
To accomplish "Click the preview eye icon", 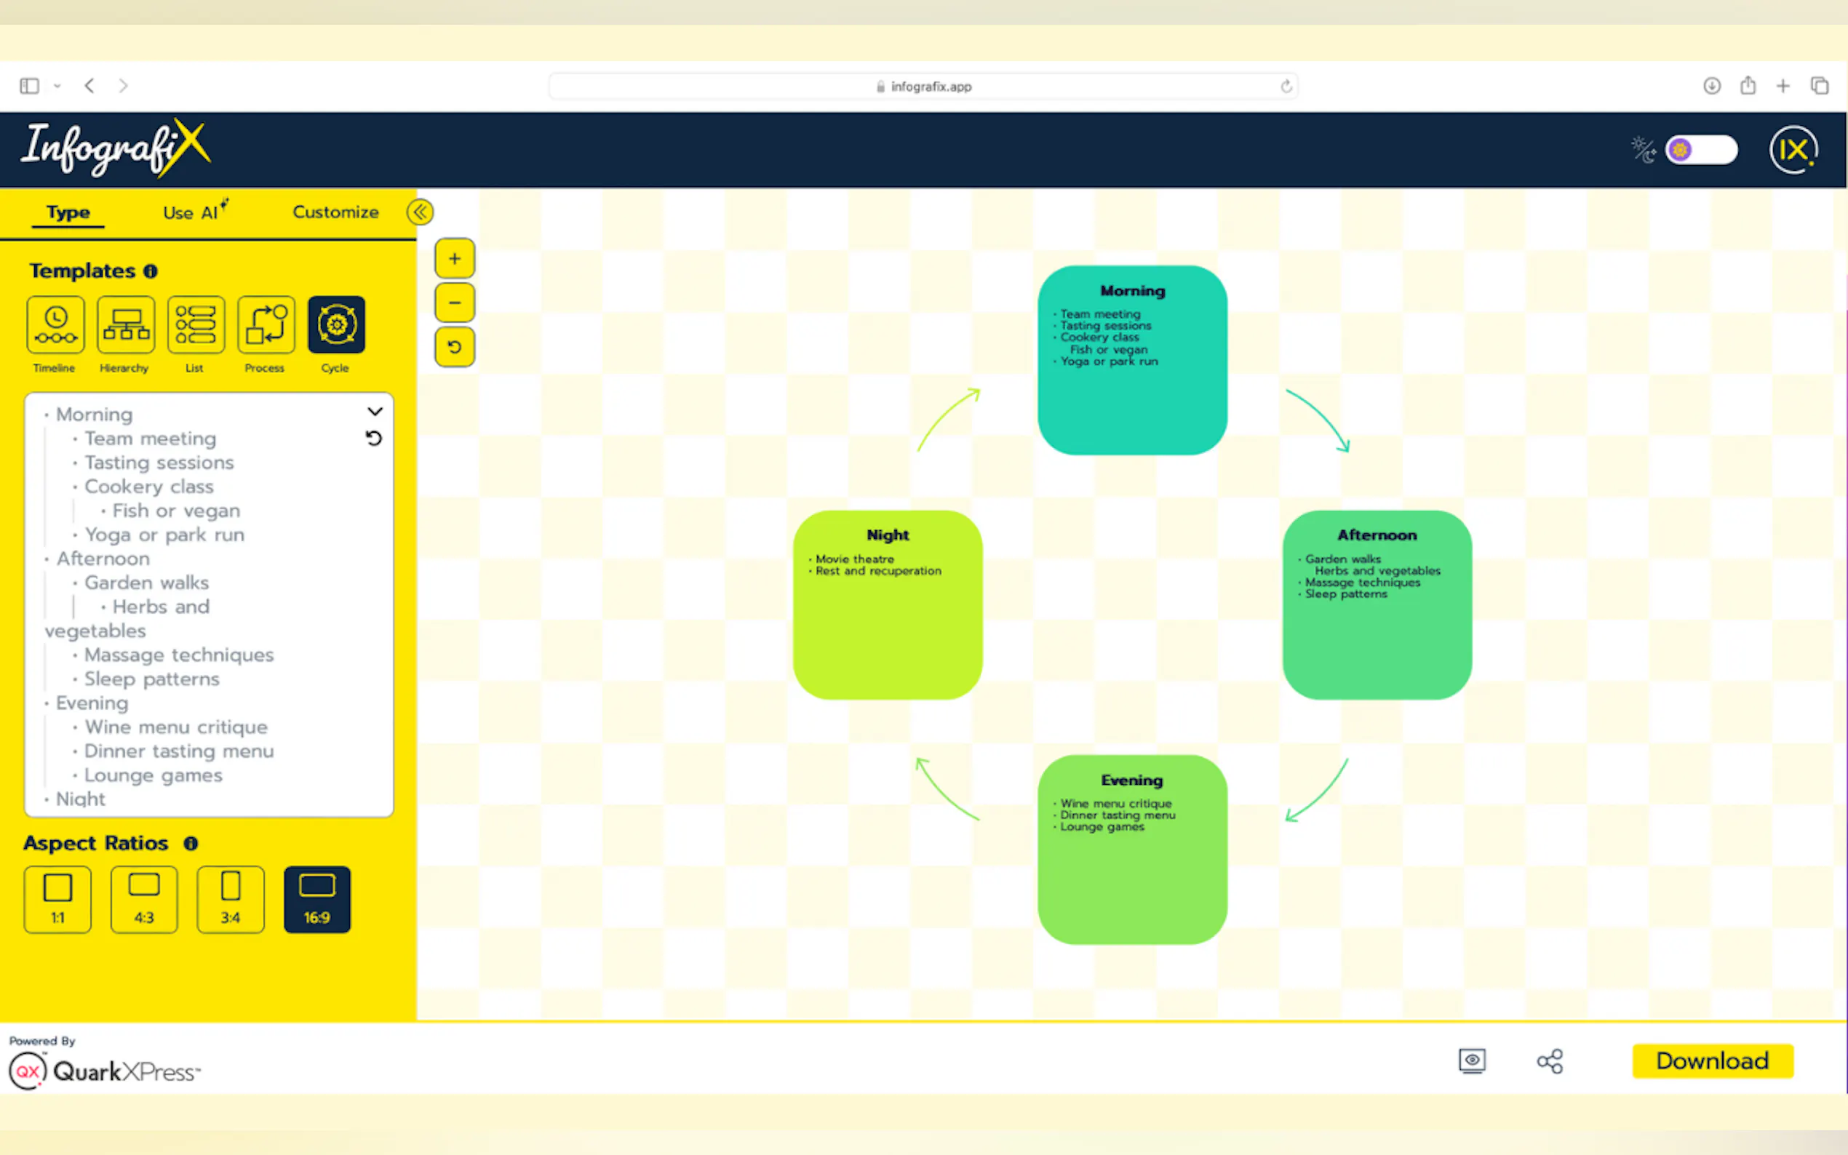I will point(1471,1061).
